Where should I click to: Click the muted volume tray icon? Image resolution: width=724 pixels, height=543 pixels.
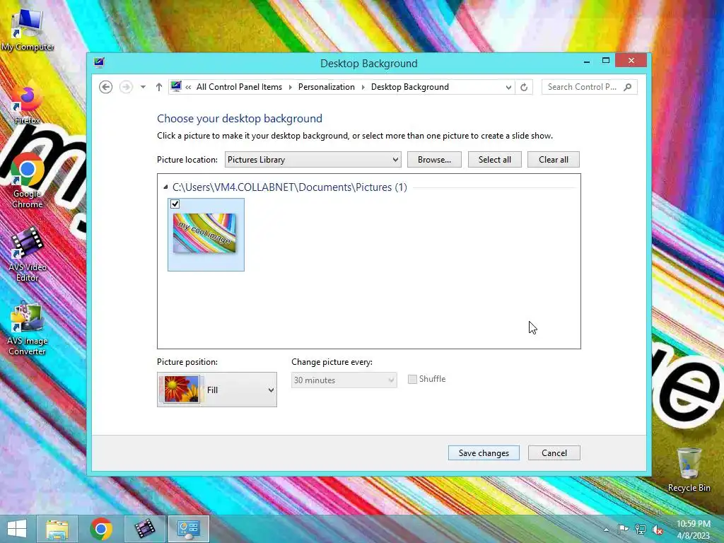pos(658,530)
